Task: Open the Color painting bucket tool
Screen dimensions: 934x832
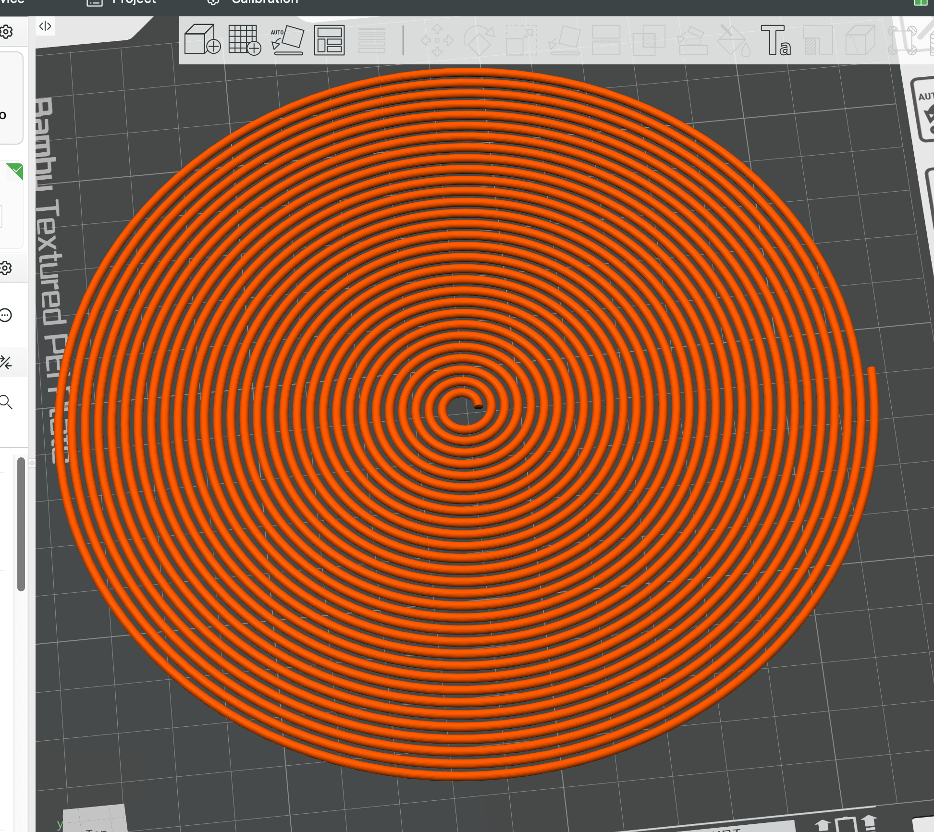Action: coord(733,41)
